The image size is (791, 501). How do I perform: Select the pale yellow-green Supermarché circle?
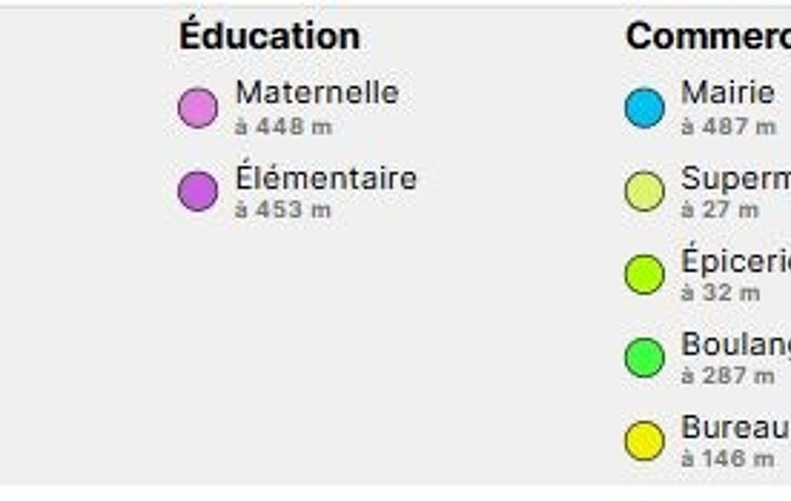(644, 191)
